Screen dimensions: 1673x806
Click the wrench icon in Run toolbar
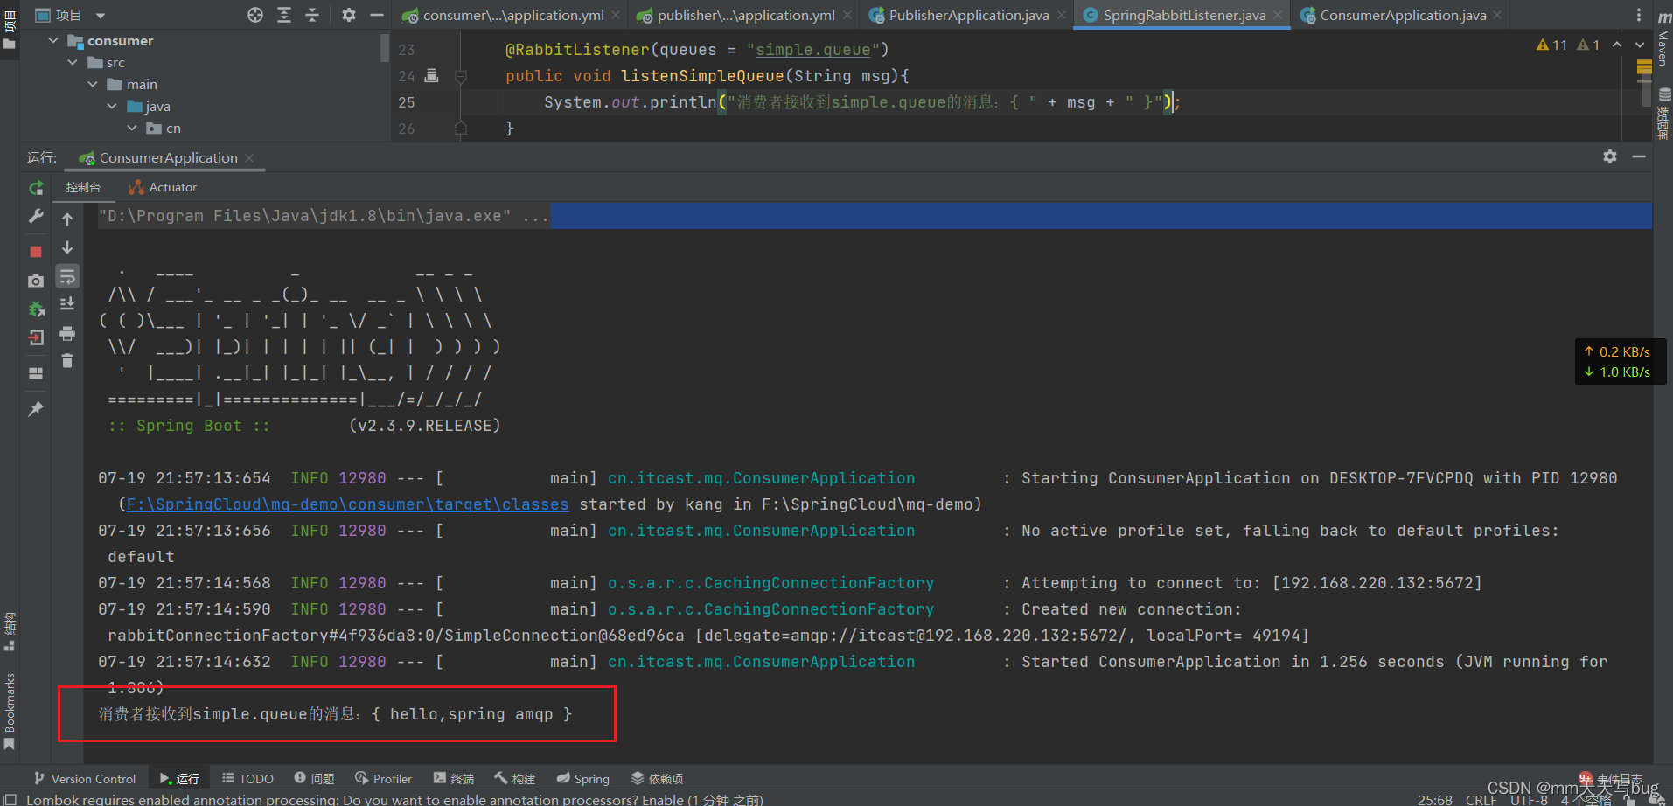[x=36, y=216]
